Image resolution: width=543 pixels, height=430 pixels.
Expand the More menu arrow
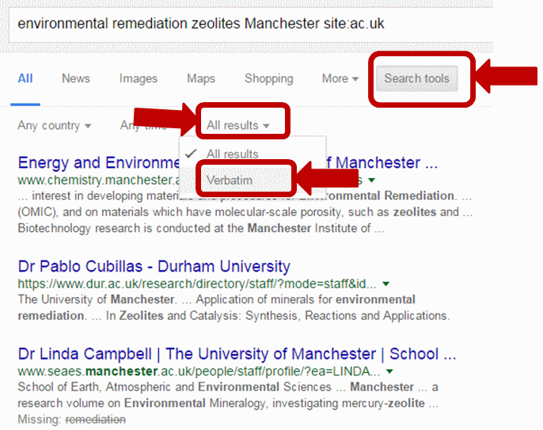(x=355, y=79)
